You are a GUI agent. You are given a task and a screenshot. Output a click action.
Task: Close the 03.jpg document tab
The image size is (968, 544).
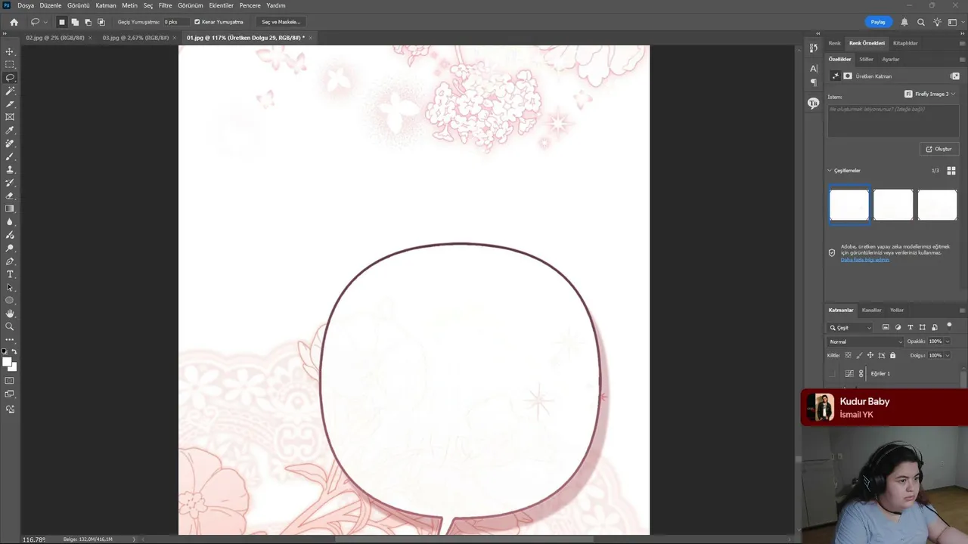(174, 37)
